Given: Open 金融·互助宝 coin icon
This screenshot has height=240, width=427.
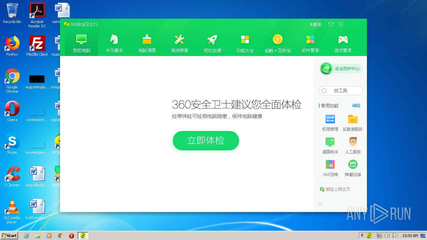Looking at the screenshot, I should [x=278, y=43].
